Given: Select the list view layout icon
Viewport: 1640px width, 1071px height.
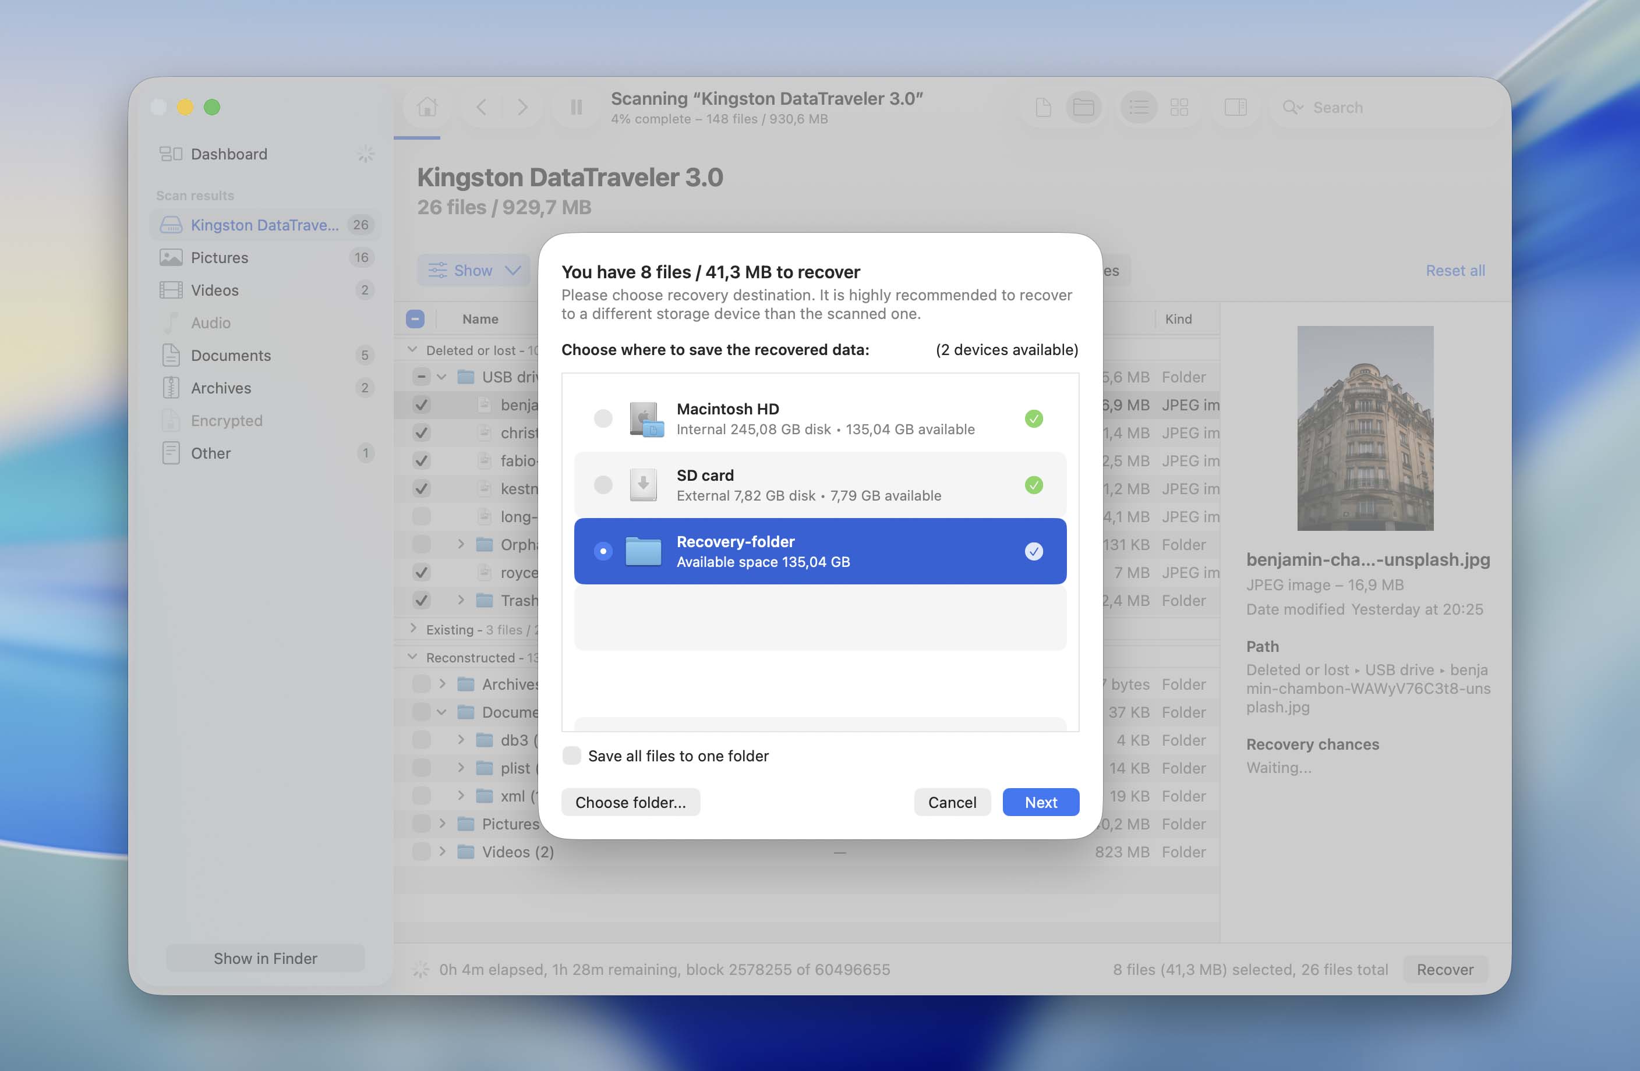Looking at the screenshot, I should pyautogui.click(x=1139, y=107).
